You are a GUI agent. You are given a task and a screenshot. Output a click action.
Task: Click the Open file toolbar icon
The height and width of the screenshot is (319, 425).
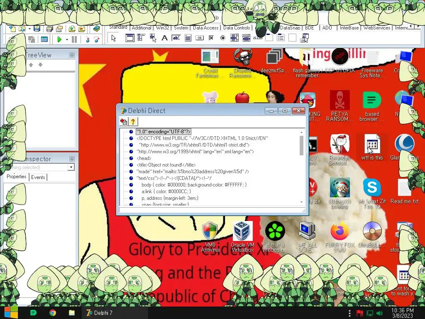tap(22, 29)
